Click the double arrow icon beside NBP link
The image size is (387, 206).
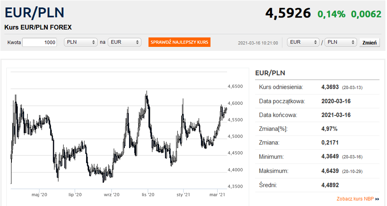point(377,199)
